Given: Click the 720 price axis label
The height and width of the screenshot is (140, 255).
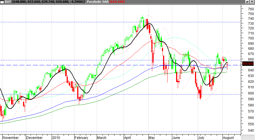Looking at the screenshot, I should pos(251,28).
